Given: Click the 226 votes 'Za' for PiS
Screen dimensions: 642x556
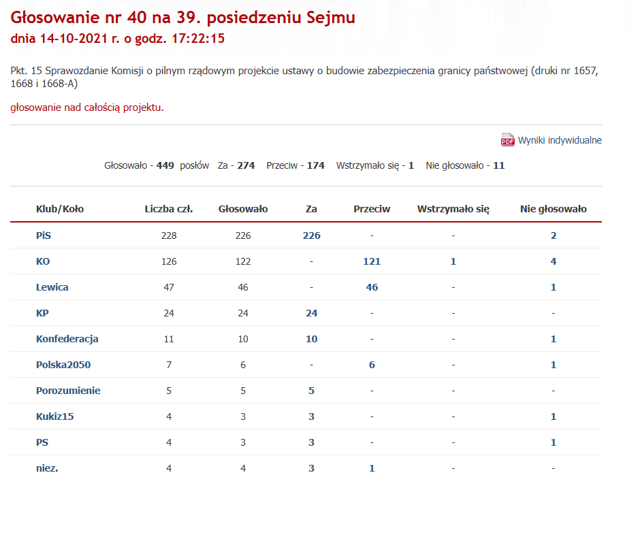Looking at the screenshot, I should pyautogui.click(x=311, y=235).
